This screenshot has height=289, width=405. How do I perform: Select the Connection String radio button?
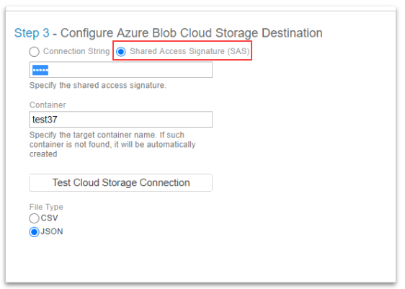click(34, 52)
